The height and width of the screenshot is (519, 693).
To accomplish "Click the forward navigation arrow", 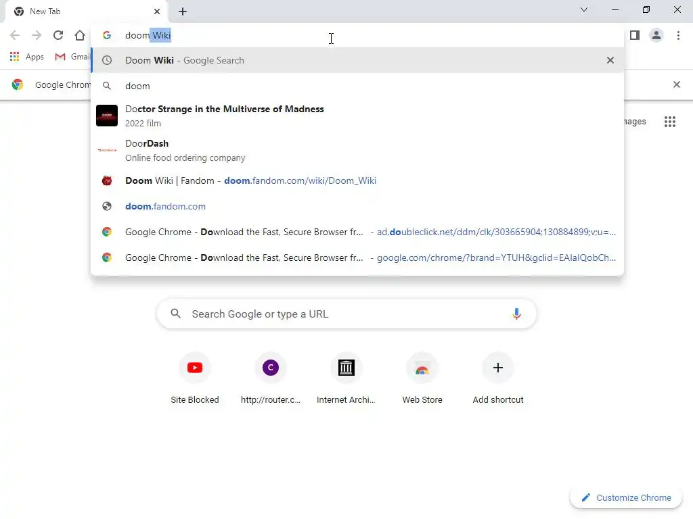I will pos(37,35).
